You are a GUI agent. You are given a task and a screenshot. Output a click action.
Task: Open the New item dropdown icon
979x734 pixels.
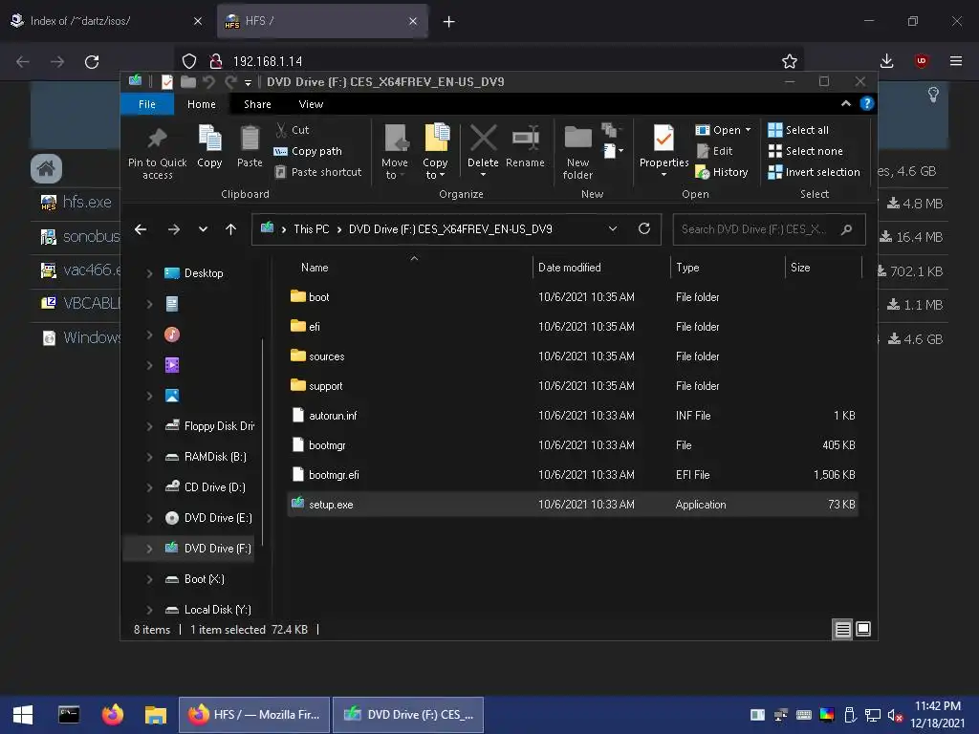(x=614, y=150)
